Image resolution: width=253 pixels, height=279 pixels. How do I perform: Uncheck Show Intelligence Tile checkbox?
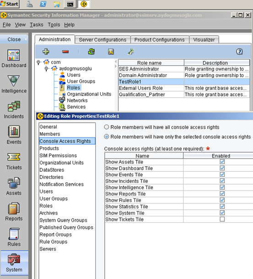[x=222, y=187]
